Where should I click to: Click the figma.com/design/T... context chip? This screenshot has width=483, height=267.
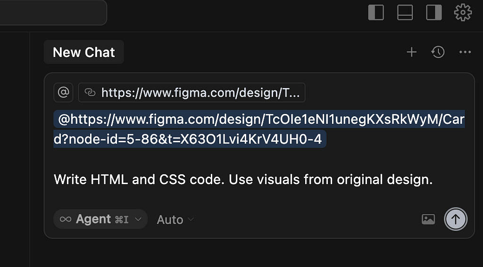click(x=192, y=92)
